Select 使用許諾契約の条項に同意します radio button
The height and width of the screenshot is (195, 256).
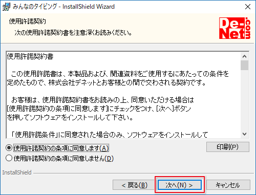coord(9,148)
